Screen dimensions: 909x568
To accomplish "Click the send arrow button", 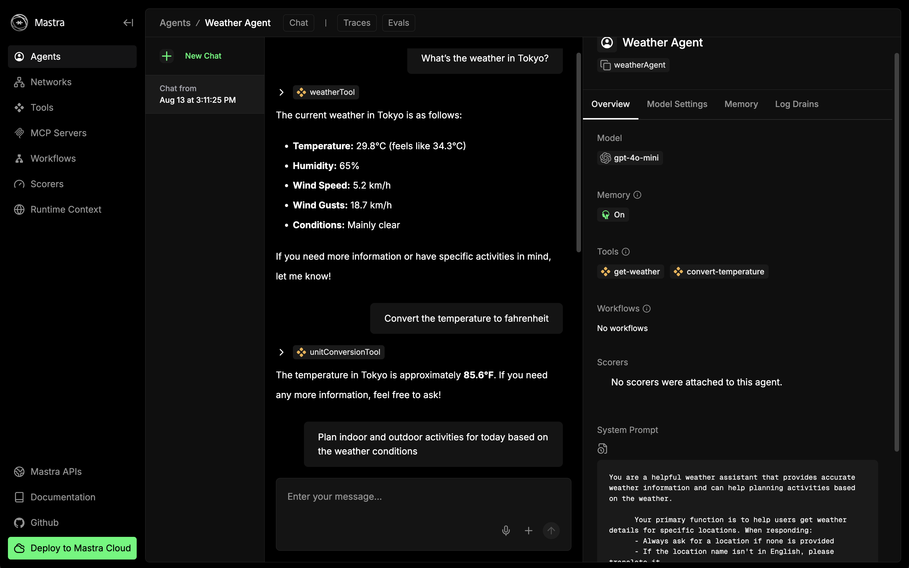I will 551,530.
